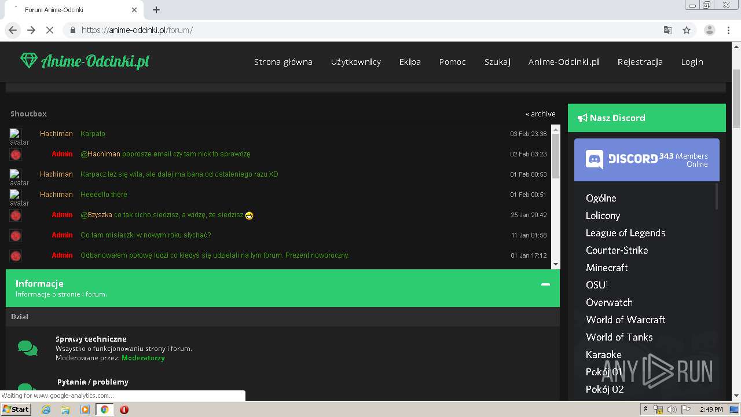Click Hachiman's avatar beside the Karpato message
Viewport: 741px width, 417px height.
[x=19, y=137]
